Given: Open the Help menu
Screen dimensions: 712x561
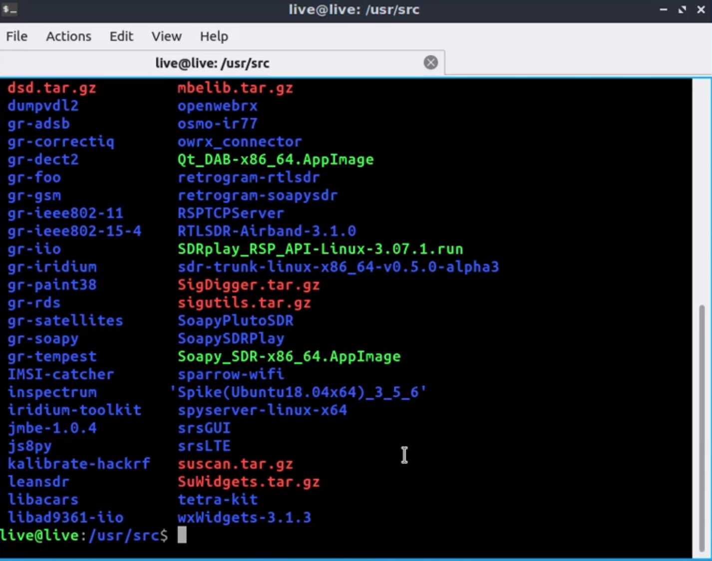Looking at the screenshot, I should click(x=214, y=36).
